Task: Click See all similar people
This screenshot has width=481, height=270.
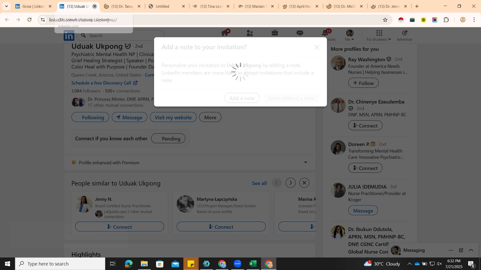Action: [259, 183]
